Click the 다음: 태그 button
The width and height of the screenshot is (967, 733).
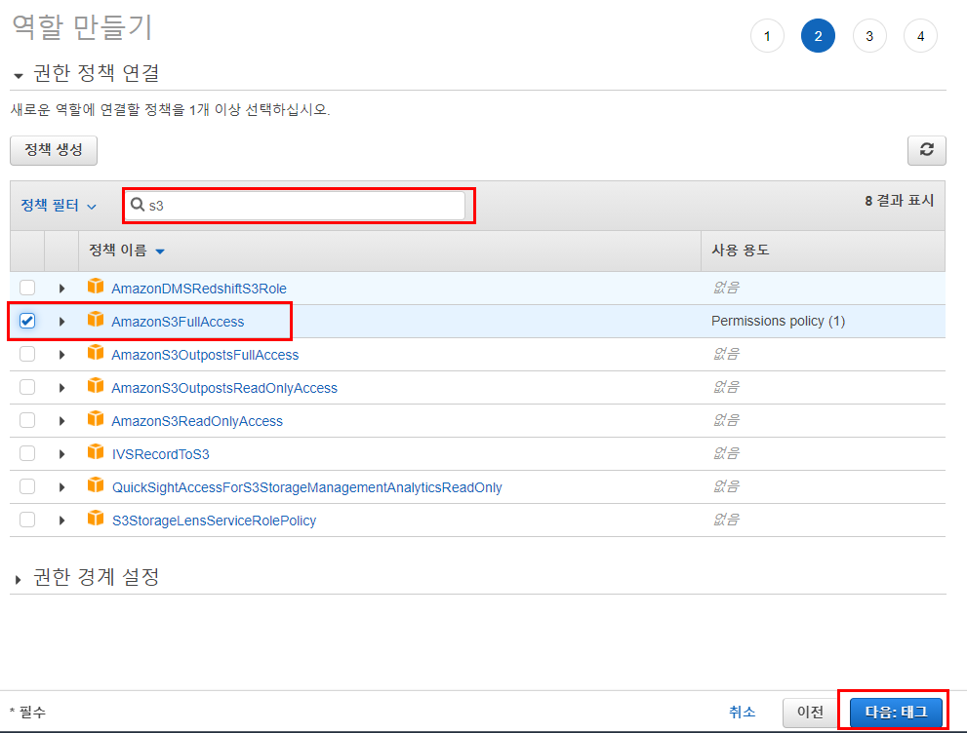coord(896,713)
